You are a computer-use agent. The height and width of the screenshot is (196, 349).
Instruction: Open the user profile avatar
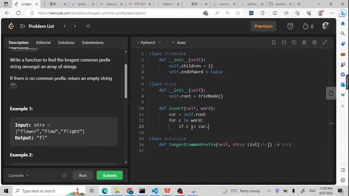pos(326,26)
